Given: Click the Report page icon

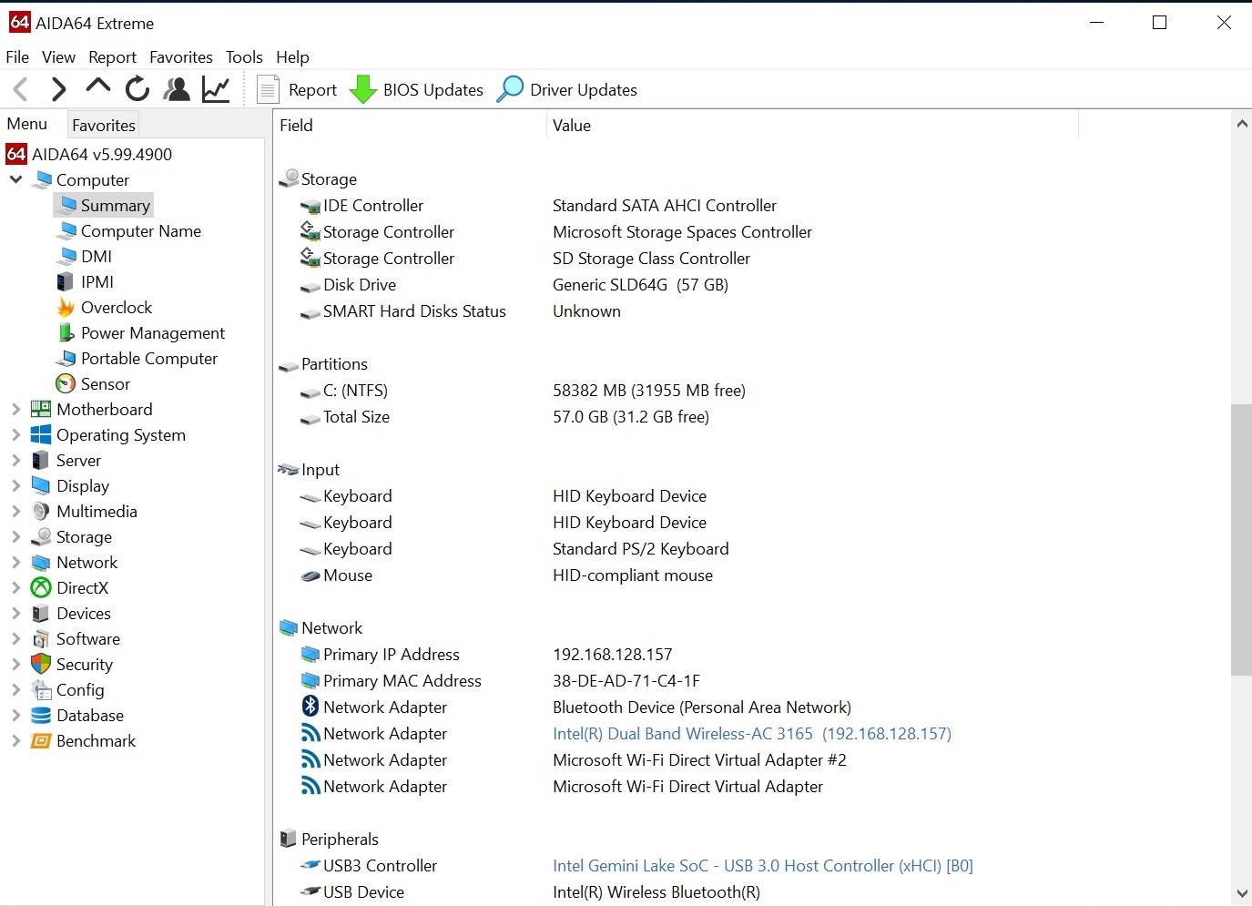Looking at the screenshot, I should [268, 89].
